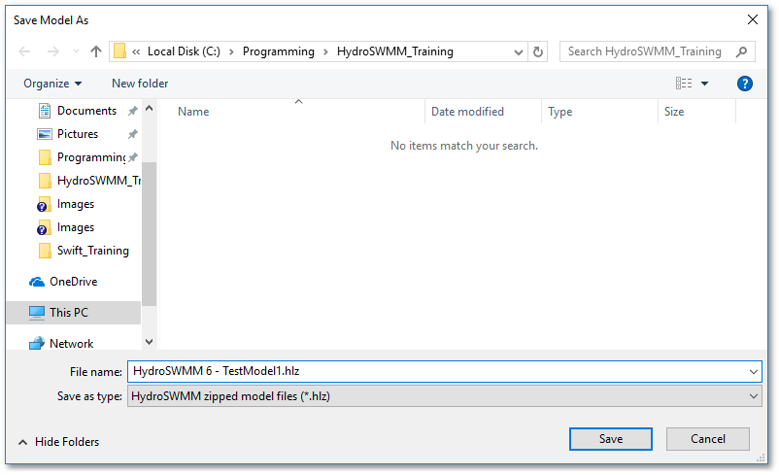Go up one folder level
Screen dimensions: 779x475
click(96, 51)
